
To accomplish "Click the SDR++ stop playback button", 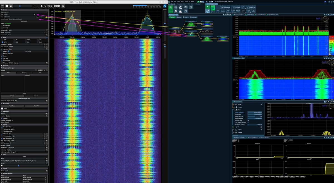I will (7, 6).
